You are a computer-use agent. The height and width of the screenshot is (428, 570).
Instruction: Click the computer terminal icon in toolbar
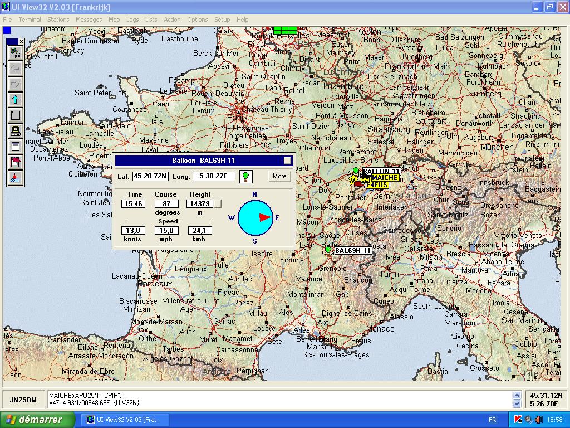point(16,131)
